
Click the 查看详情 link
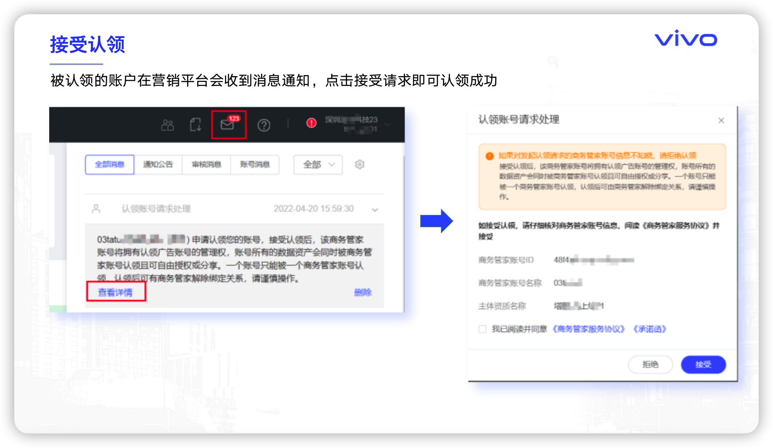pos(115,293)
